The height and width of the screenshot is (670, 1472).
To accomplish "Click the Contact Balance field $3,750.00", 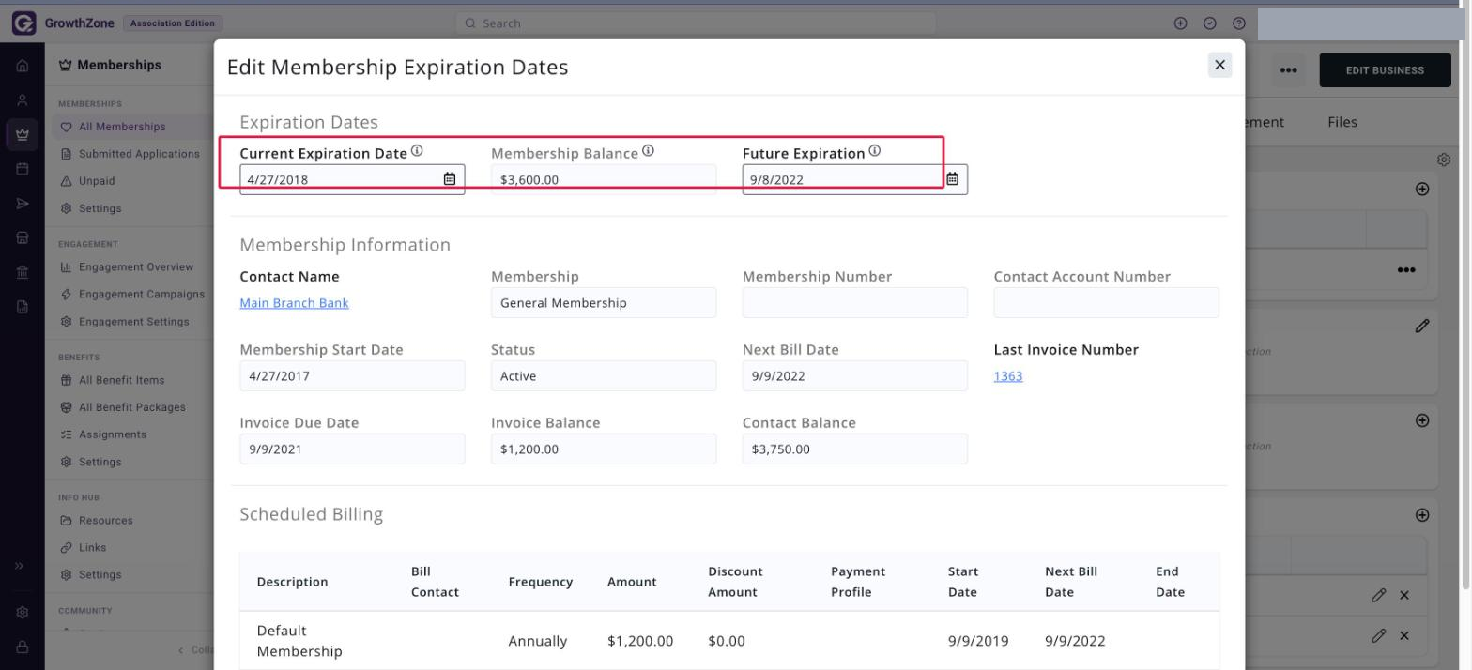I will click(855, 449).
